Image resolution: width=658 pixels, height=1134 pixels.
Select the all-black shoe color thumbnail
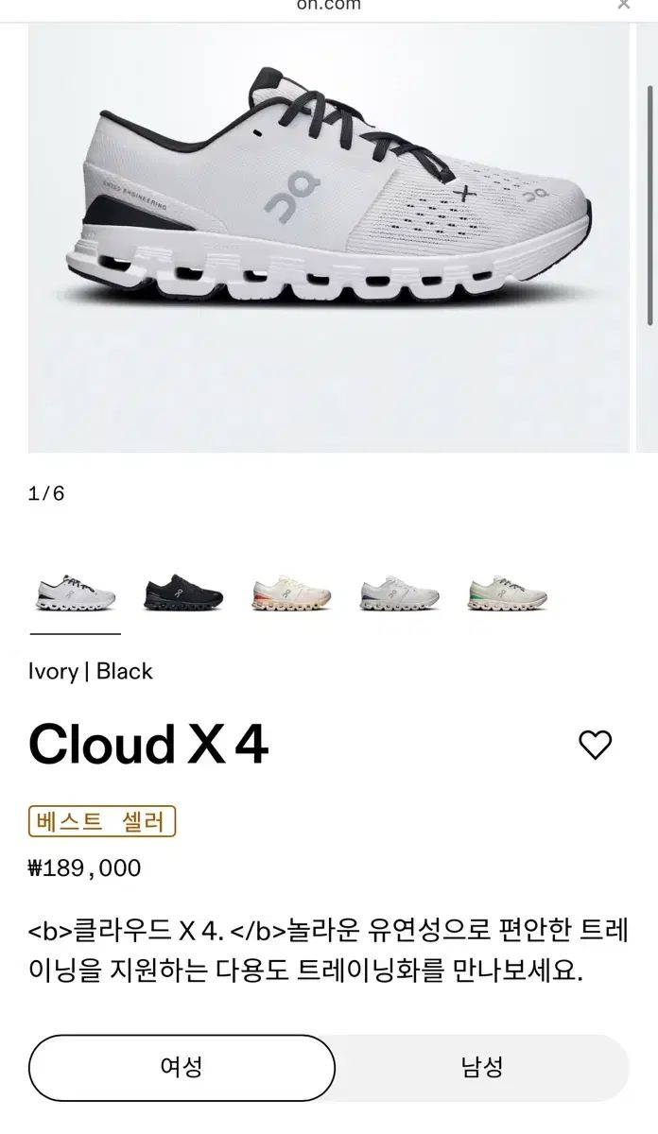pyautogui.click(x=183, y=594)
